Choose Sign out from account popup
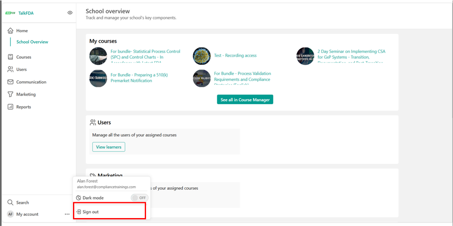 tap(91, 212)
